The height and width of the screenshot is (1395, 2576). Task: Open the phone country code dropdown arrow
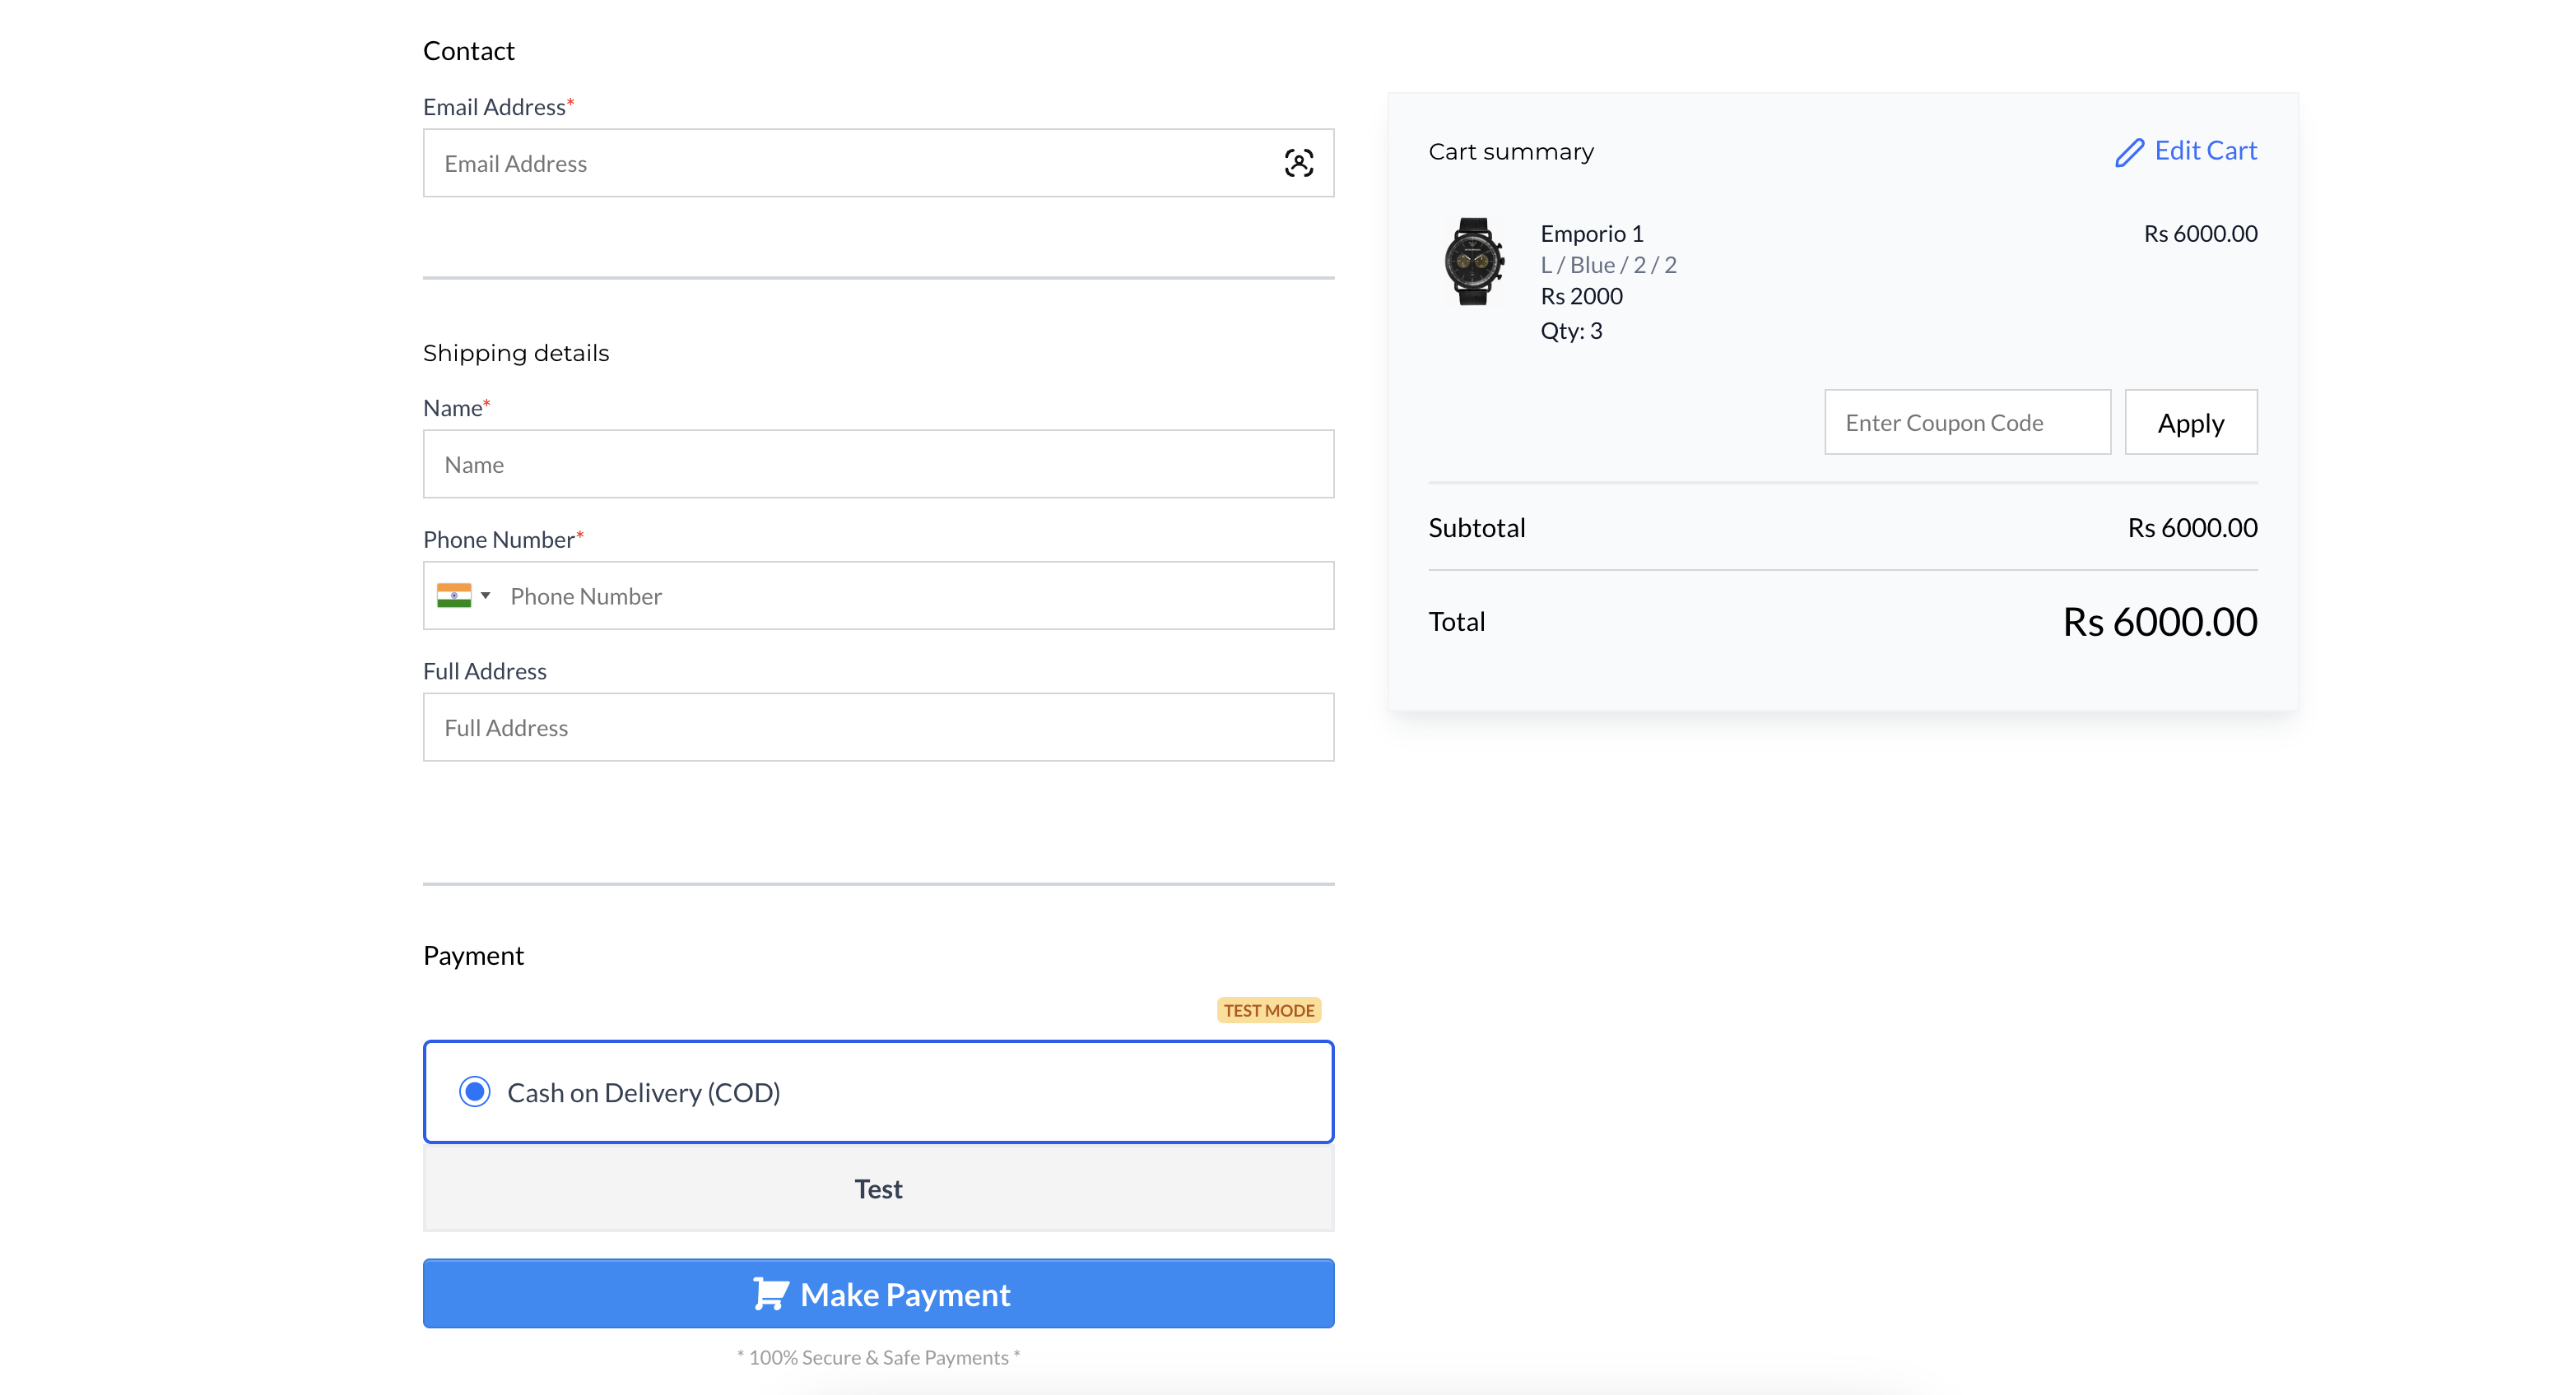486,596
